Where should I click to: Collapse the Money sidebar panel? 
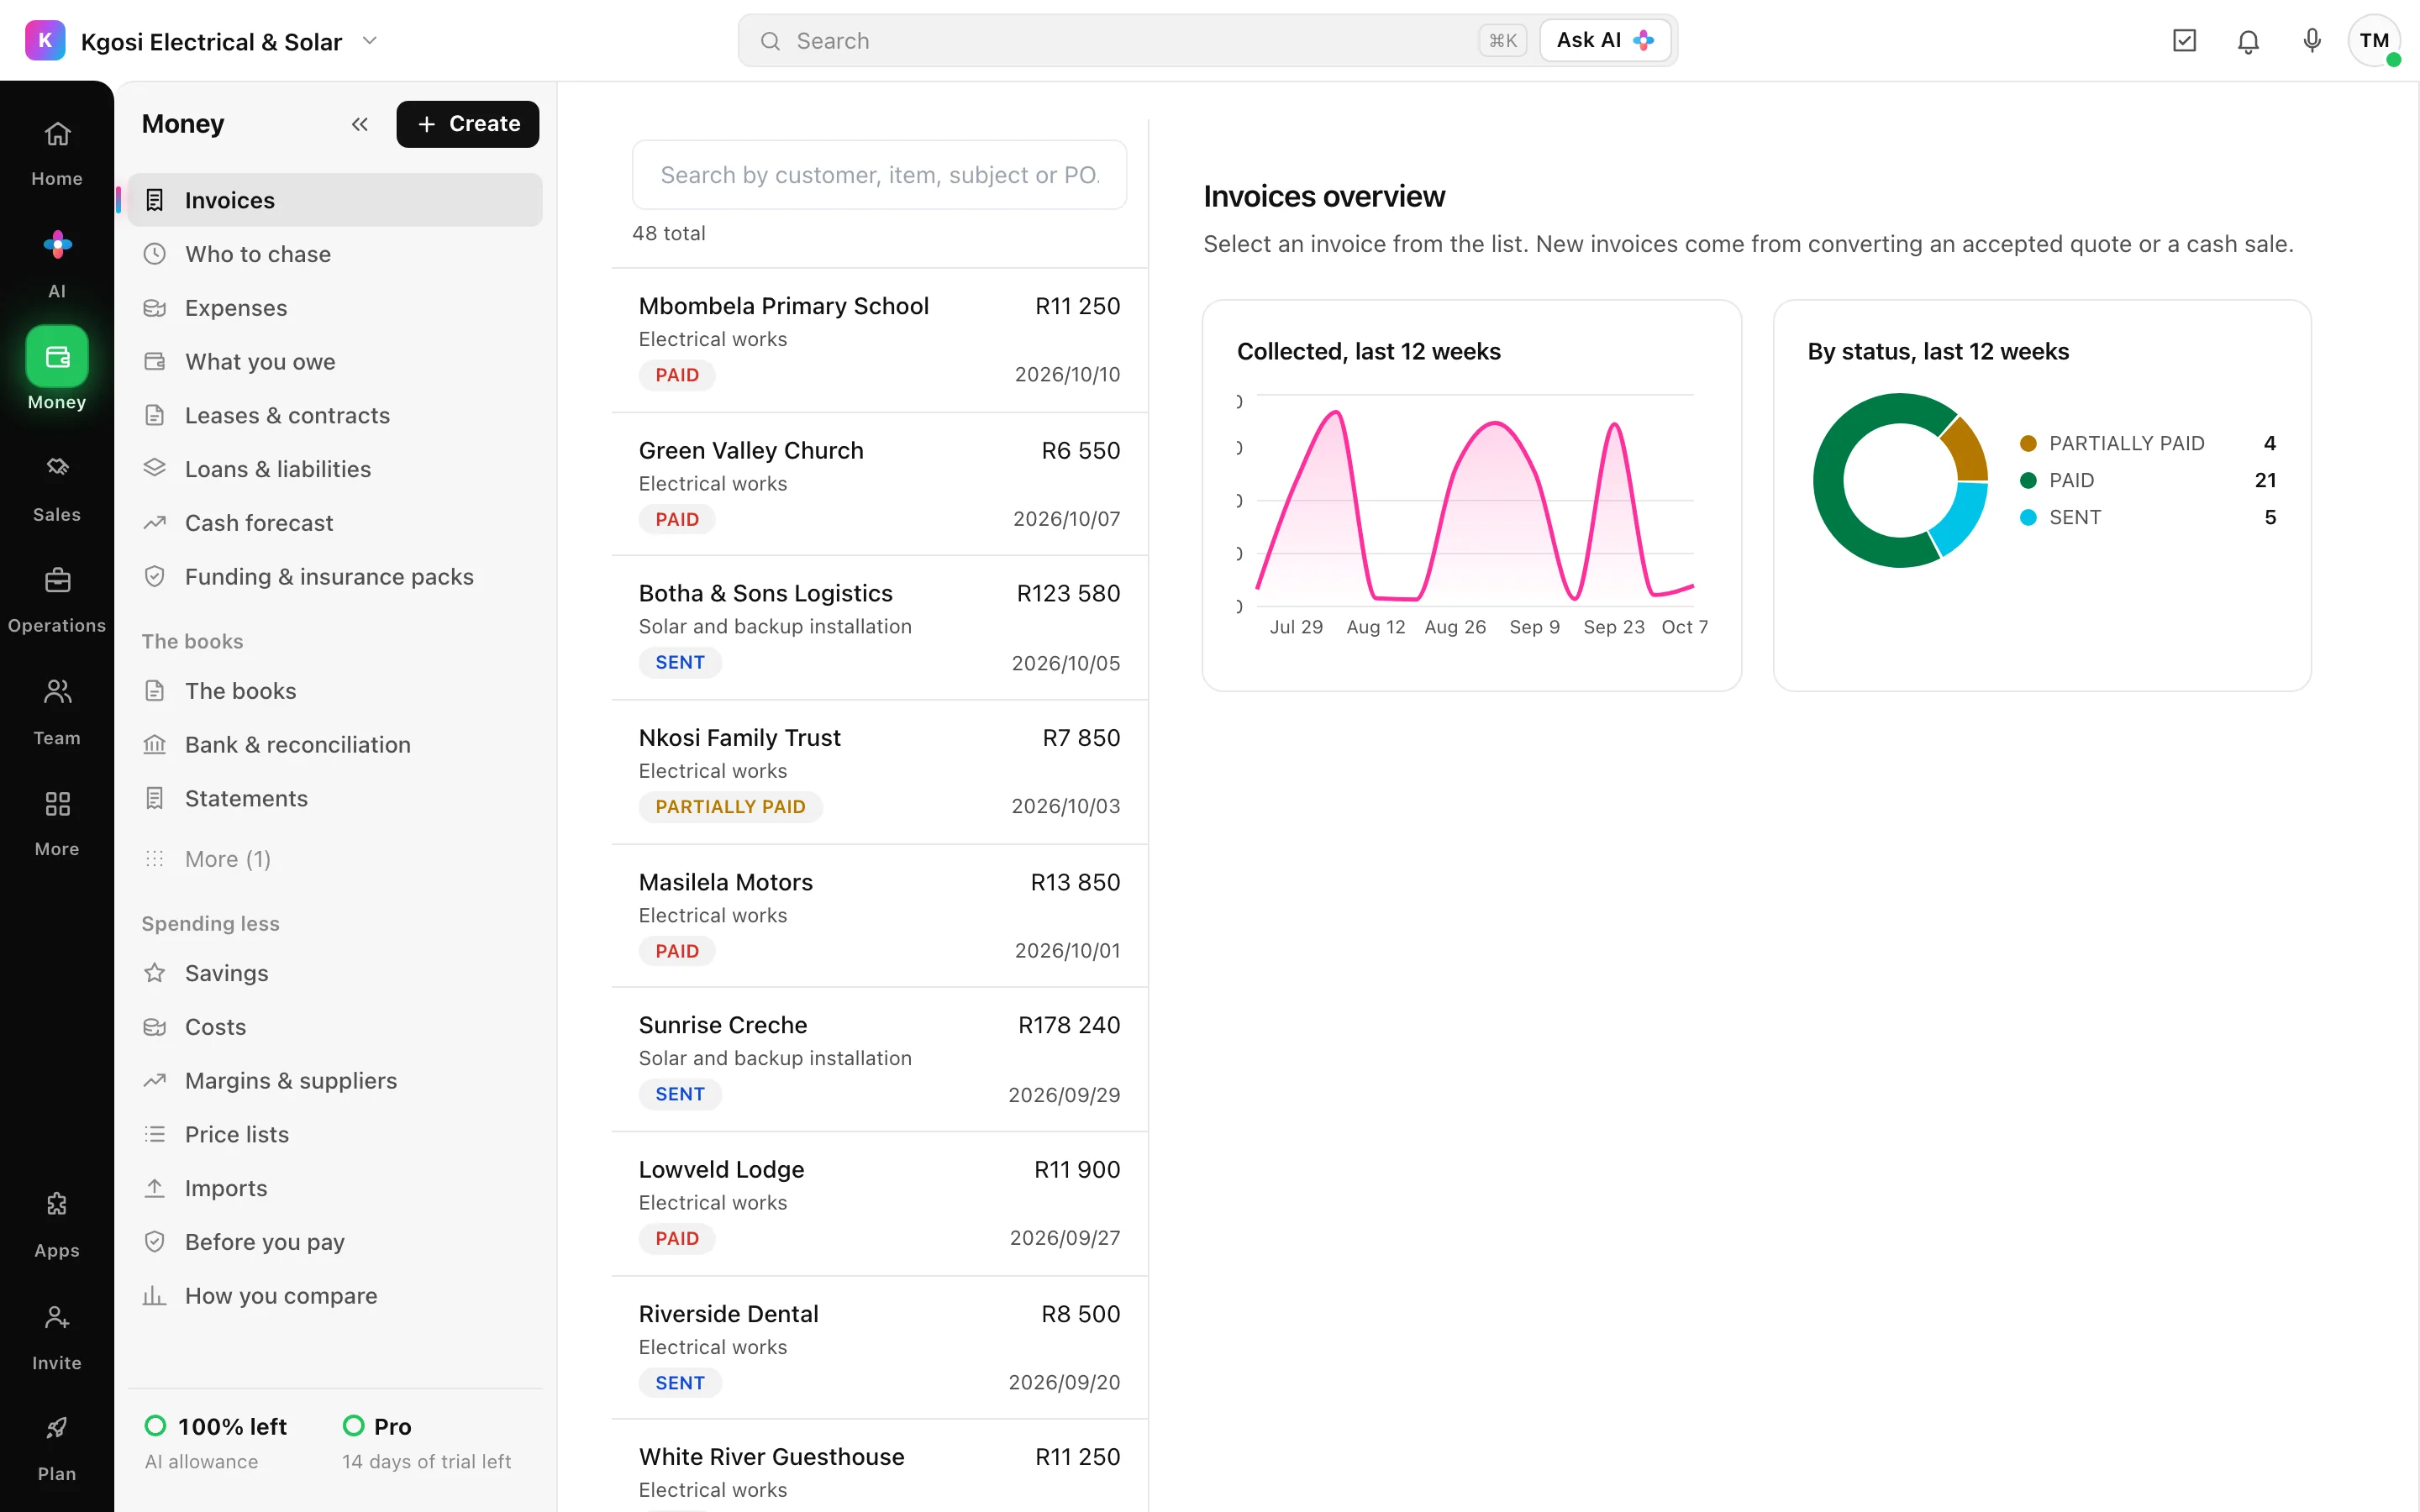tap(360, 124)
